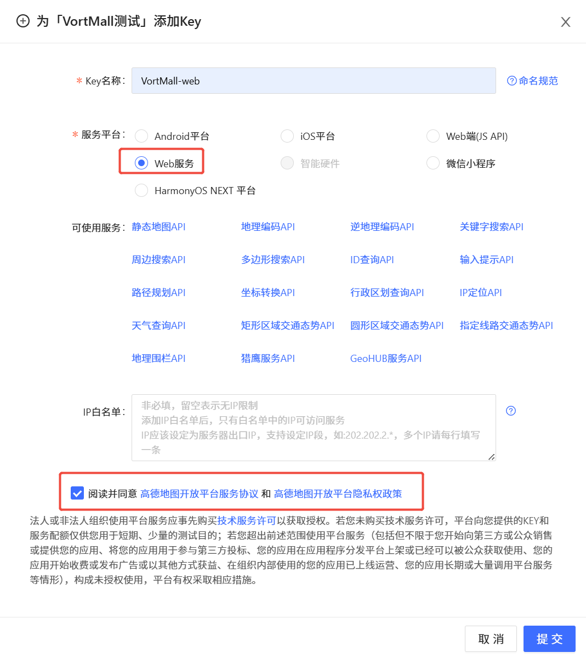Uncheck the 阅读并同意 agreement checkbox

tap(77, 493)
